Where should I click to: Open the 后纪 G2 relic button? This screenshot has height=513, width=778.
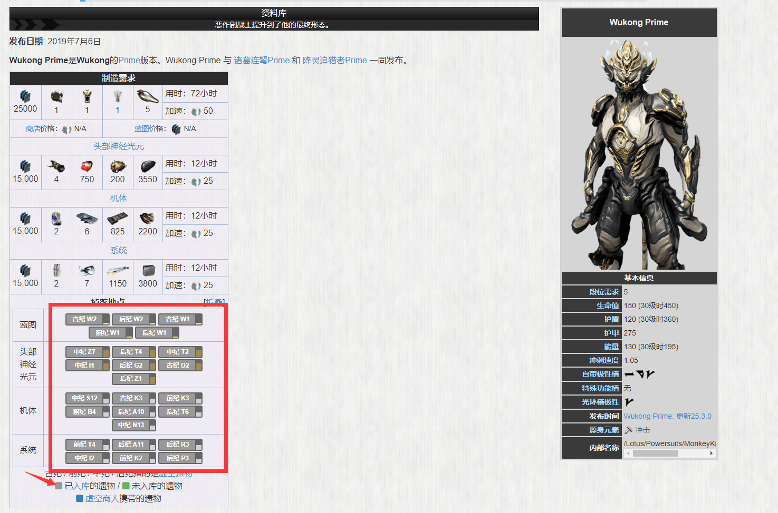tap(134, 366)
